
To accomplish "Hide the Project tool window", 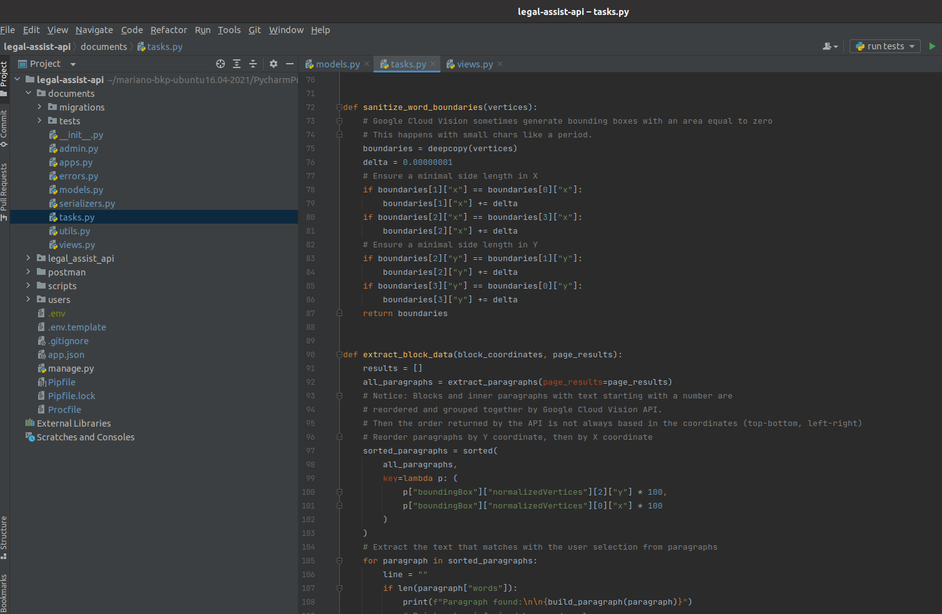I will pos(290,64).
